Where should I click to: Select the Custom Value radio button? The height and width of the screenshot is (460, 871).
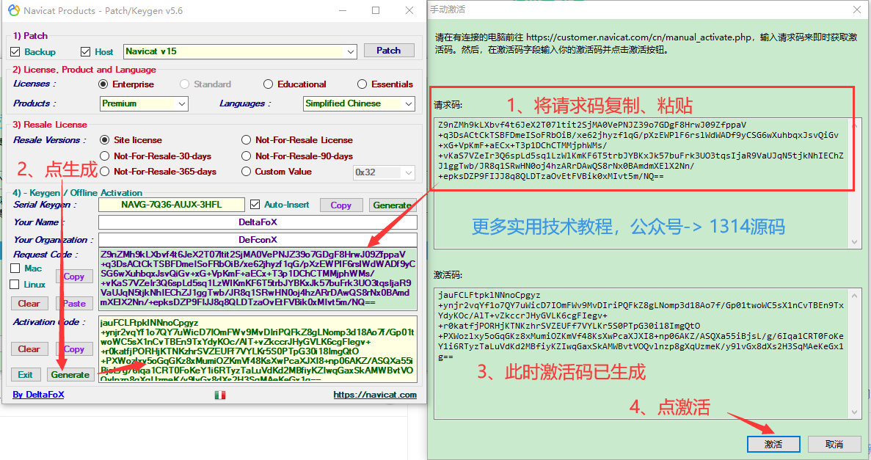(246, 172)
